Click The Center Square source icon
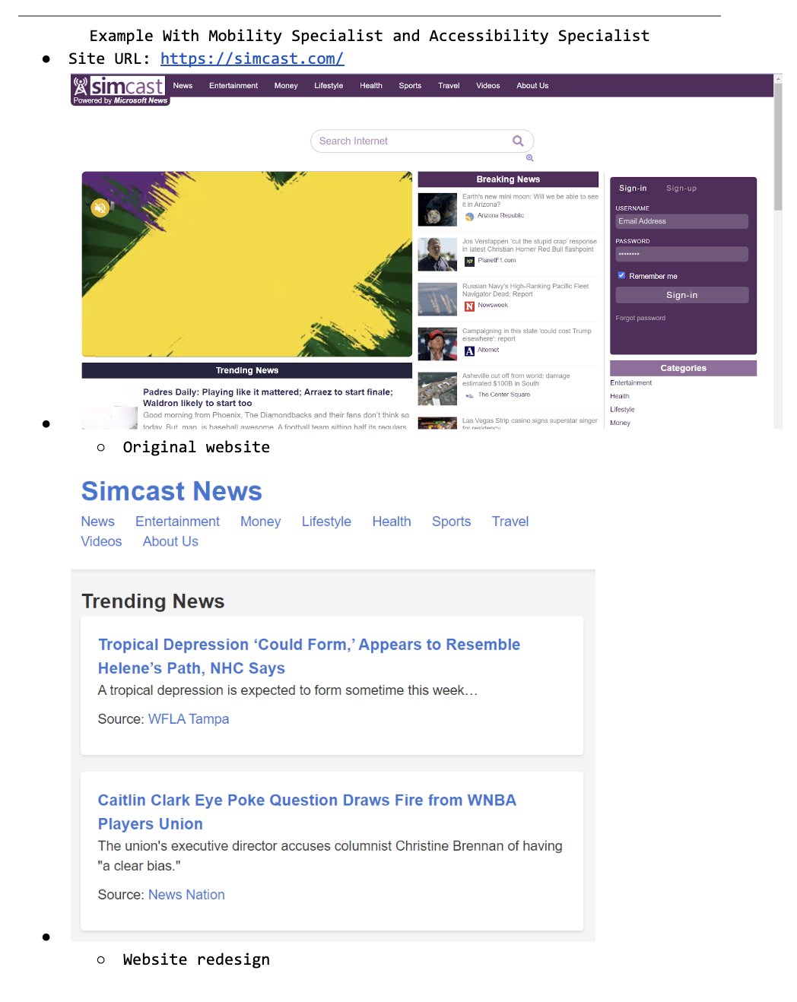The width and height of the screenshot is (797, 1002). (x=469, y=395)
